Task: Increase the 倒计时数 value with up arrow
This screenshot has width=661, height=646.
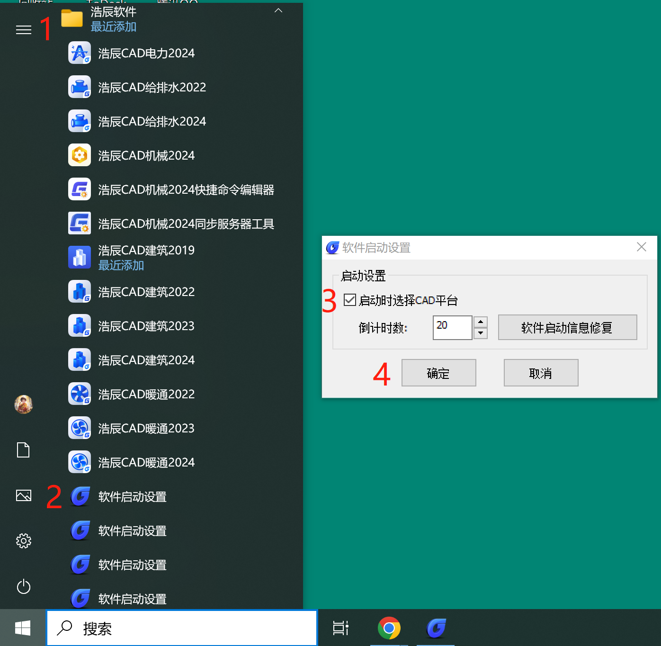Action: click(x=481, y=322)
